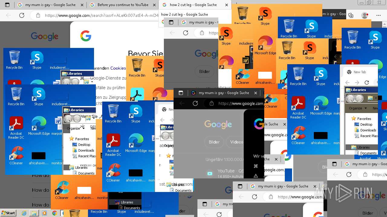Refresh the dark-themed Edge window

coord(195,103)
